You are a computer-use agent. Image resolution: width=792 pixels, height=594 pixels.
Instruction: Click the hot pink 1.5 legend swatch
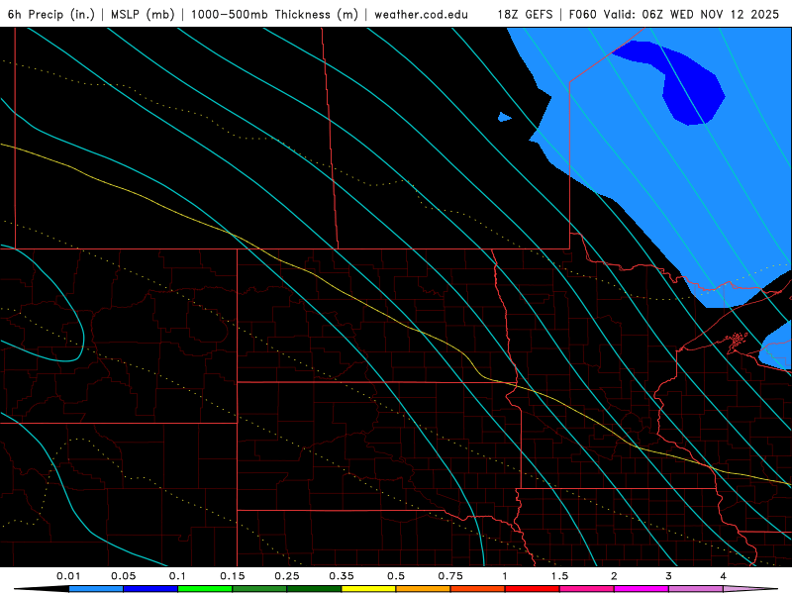(x=587, y=589)
